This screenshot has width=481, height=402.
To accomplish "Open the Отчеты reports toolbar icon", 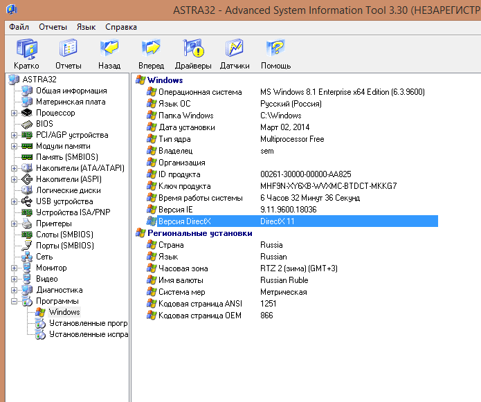I will (x=68, y=54).
